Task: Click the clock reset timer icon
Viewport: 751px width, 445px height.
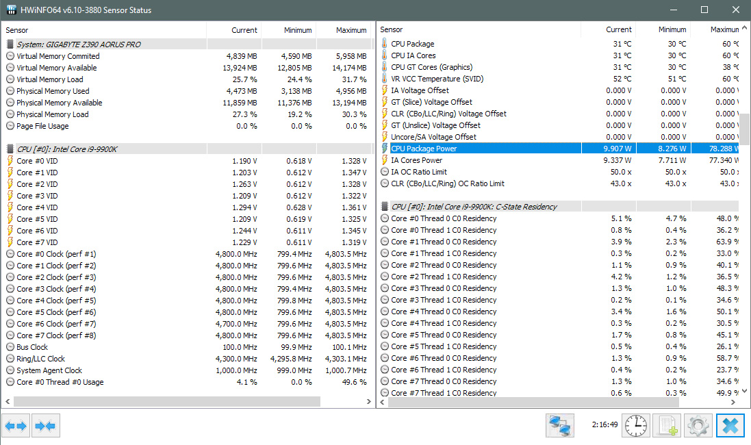Action: click(635, 425)
